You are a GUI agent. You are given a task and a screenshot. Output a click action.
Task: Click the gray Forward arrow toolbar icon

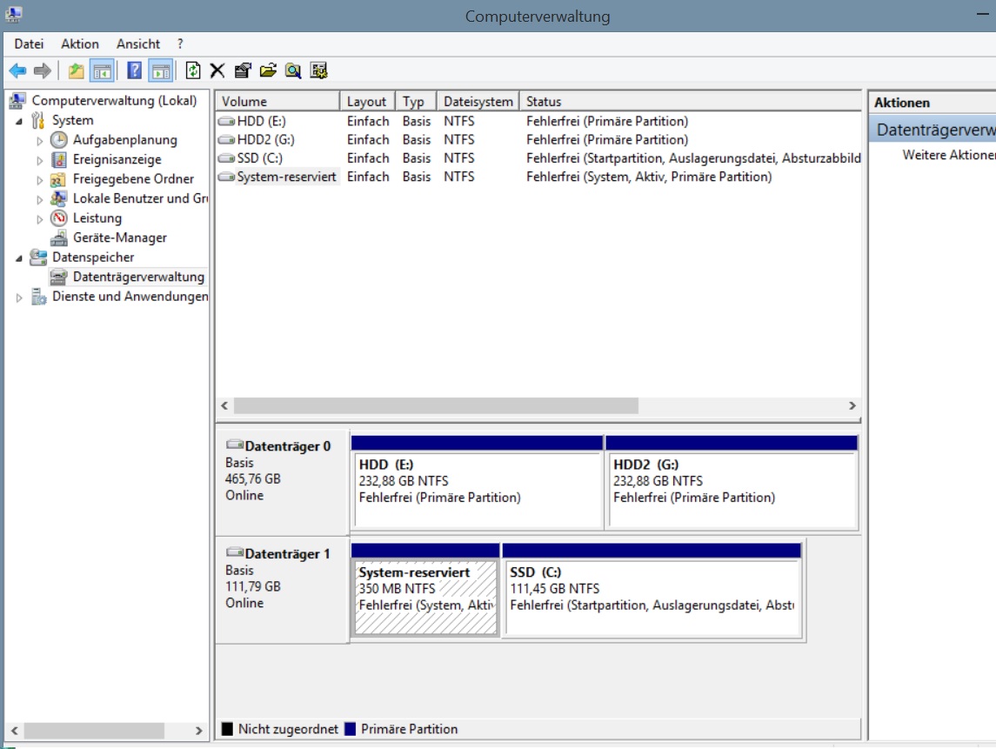(43, 70)
